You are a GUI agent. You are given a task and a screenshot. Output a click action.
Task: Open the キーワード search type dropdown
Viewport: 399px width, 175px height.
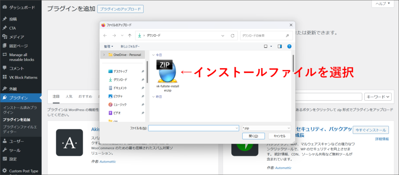pos(378,97)
